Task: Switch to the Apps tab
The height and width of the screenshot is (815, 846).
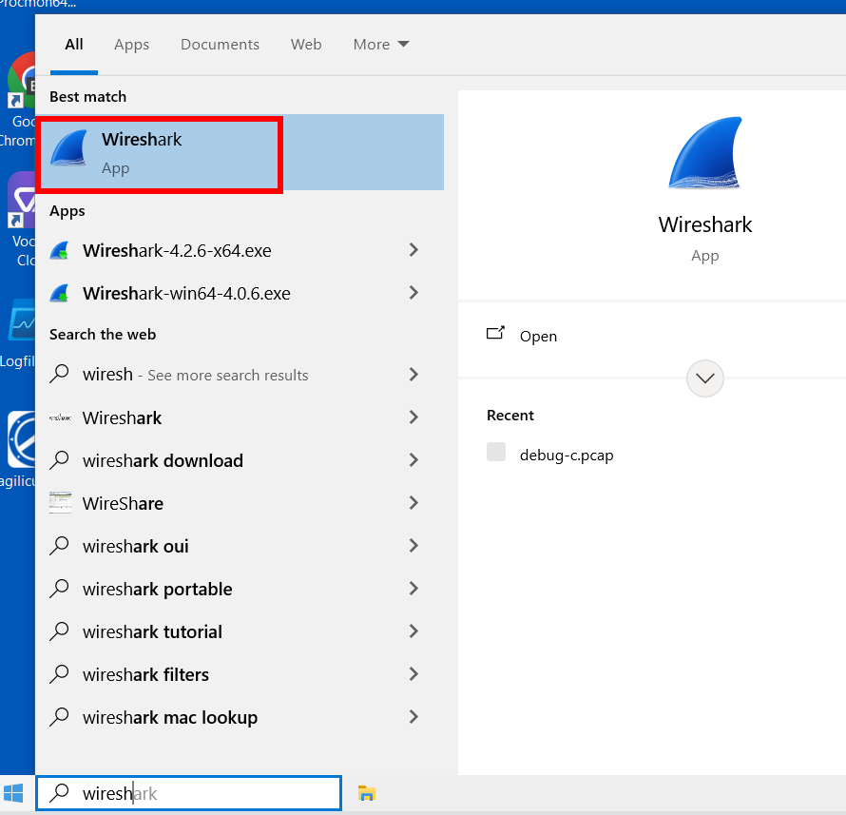Action: tap(132, 45)
